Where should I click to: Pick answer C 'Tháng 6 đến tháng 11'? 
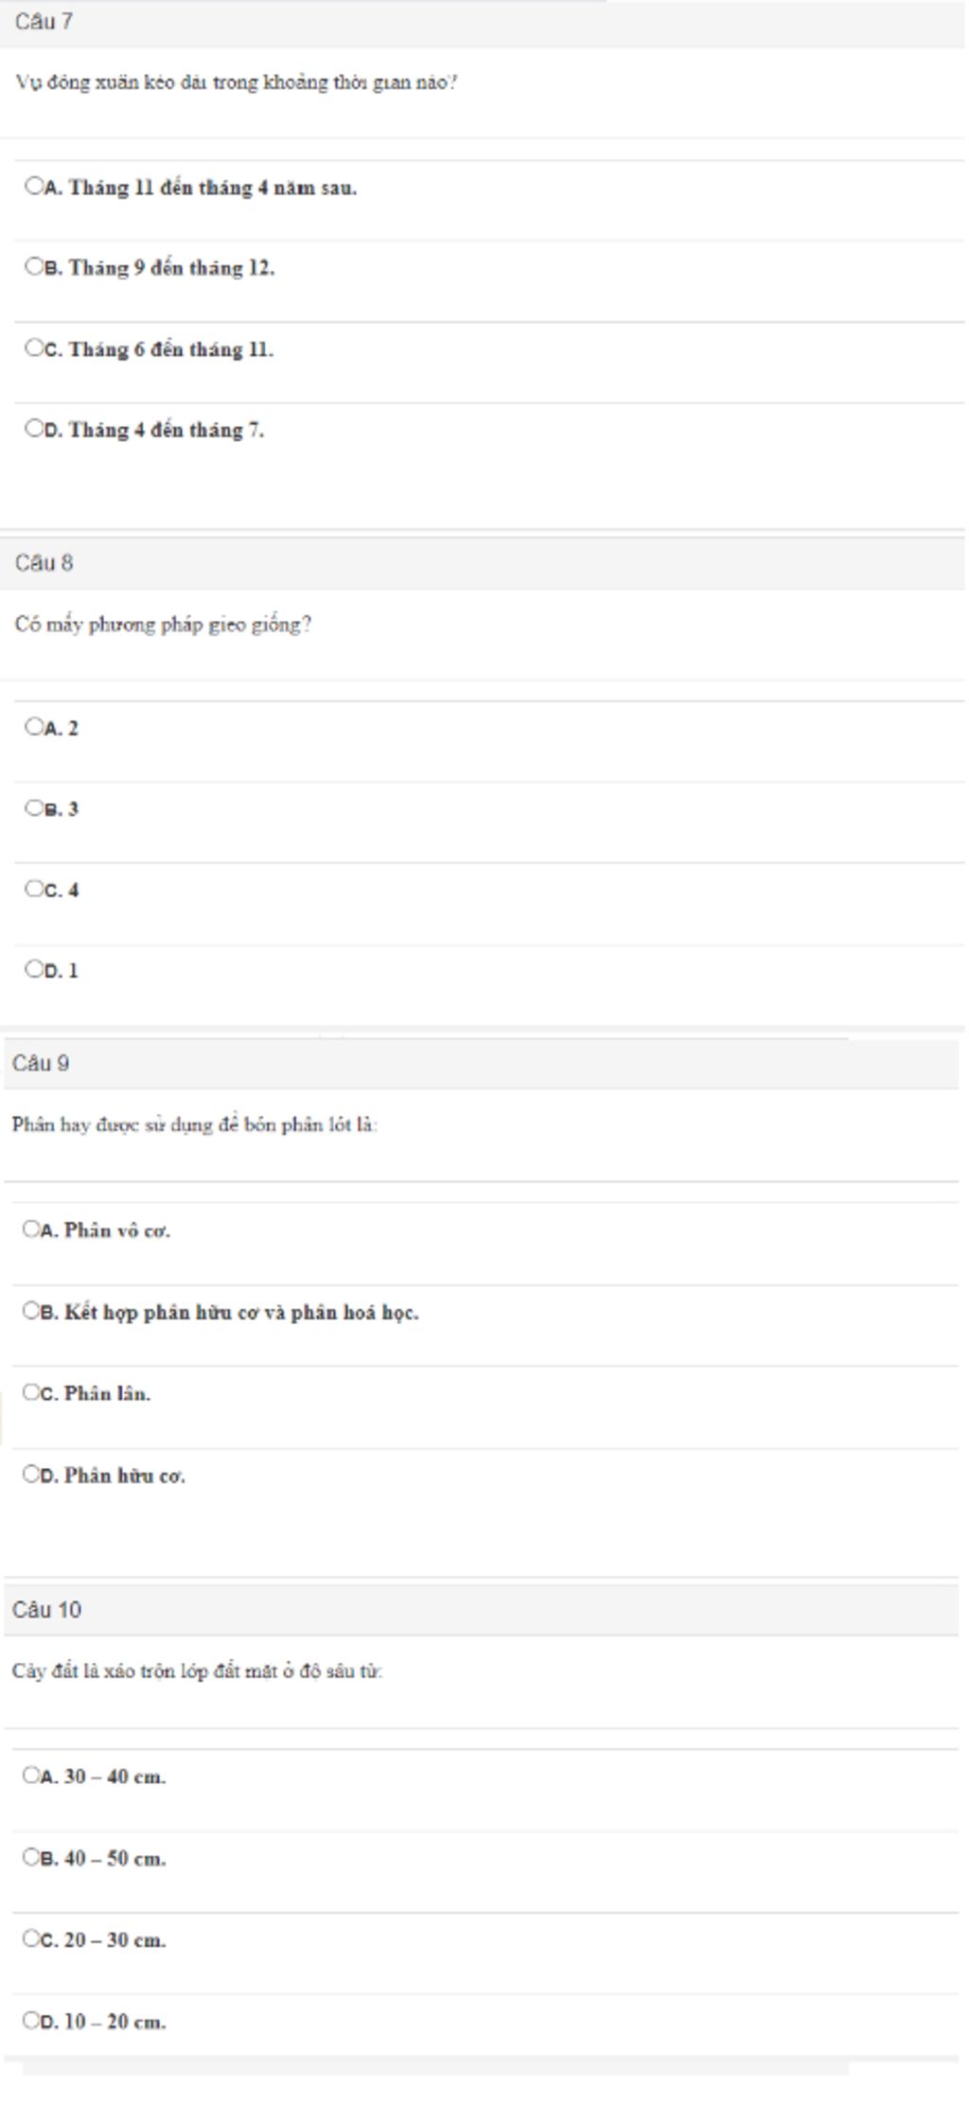coord(34,347)
